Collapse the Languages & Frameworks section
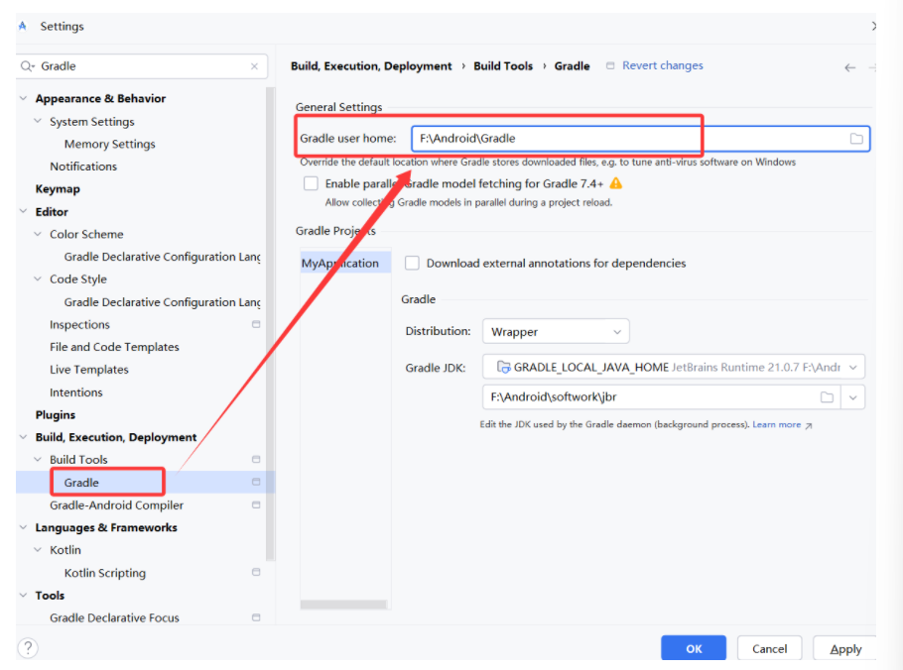The width and height of the screenshot is (903, 670). pyautogui.click(x=23, y=527)
